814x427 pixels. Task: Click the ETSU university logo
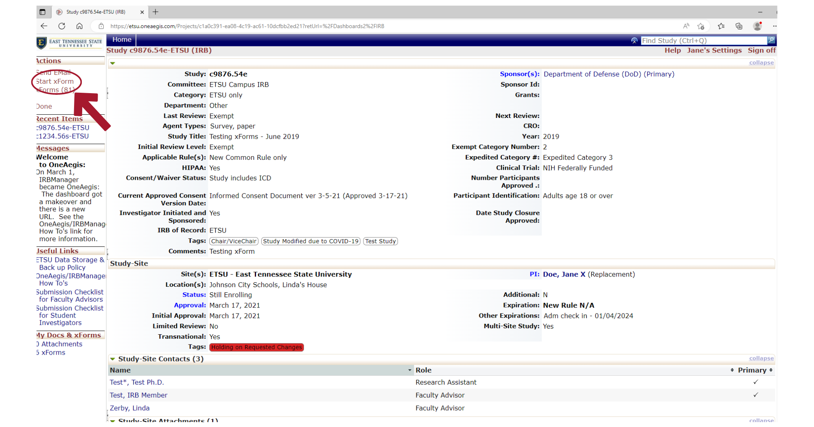pos(70,43)
